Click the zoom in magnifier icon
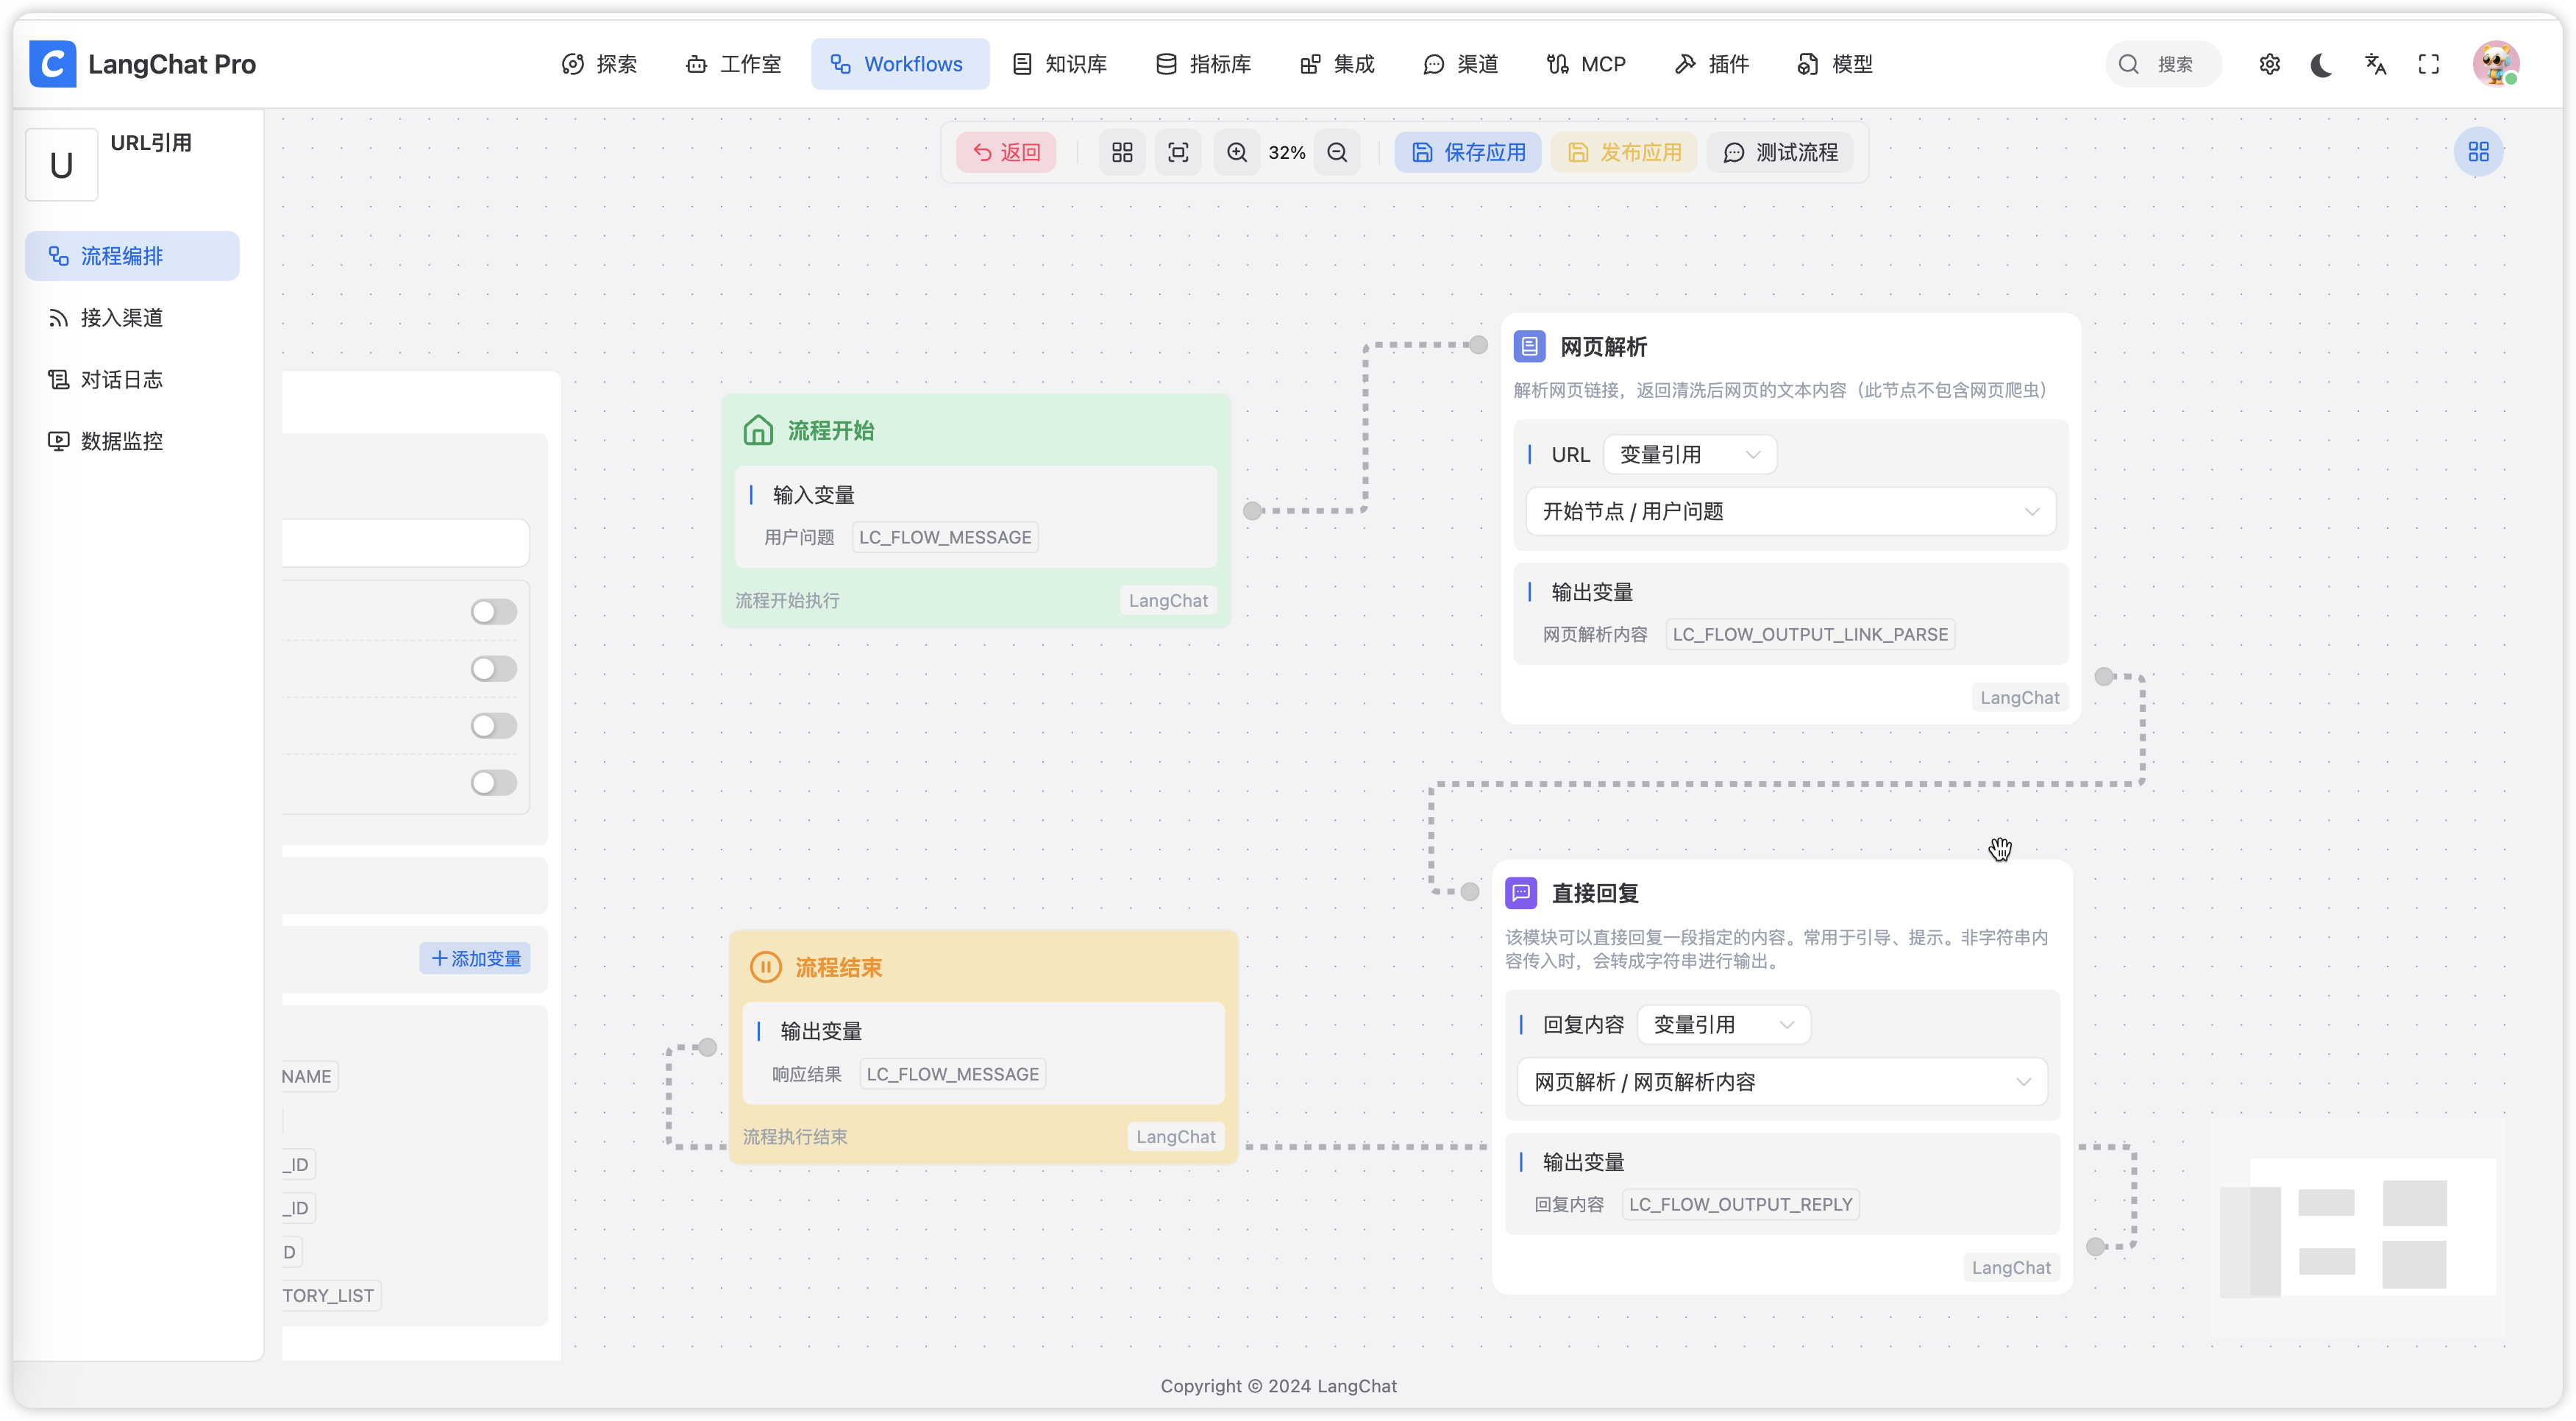2576x1421 pixels. coord(1237,152)
